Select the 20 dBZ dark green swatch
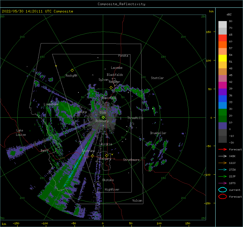The height and width of the screenshot is (227, 243). click(222, 119)
